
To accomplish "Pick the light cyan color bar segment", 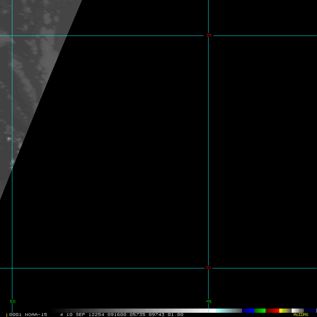I will [225, 311].
